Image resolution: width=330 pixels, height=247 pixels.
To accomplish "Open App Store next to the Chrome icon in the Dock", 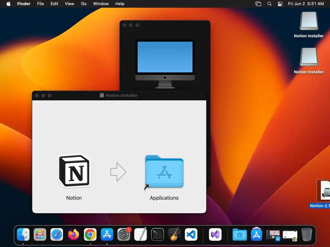I will click(x=107, y=234).
